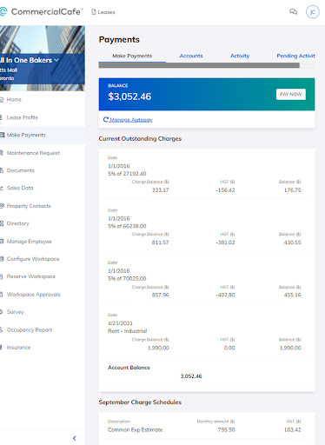Click the Documents sidebar icon
This screenshot has width=325, height=445.
click(2, 170)
